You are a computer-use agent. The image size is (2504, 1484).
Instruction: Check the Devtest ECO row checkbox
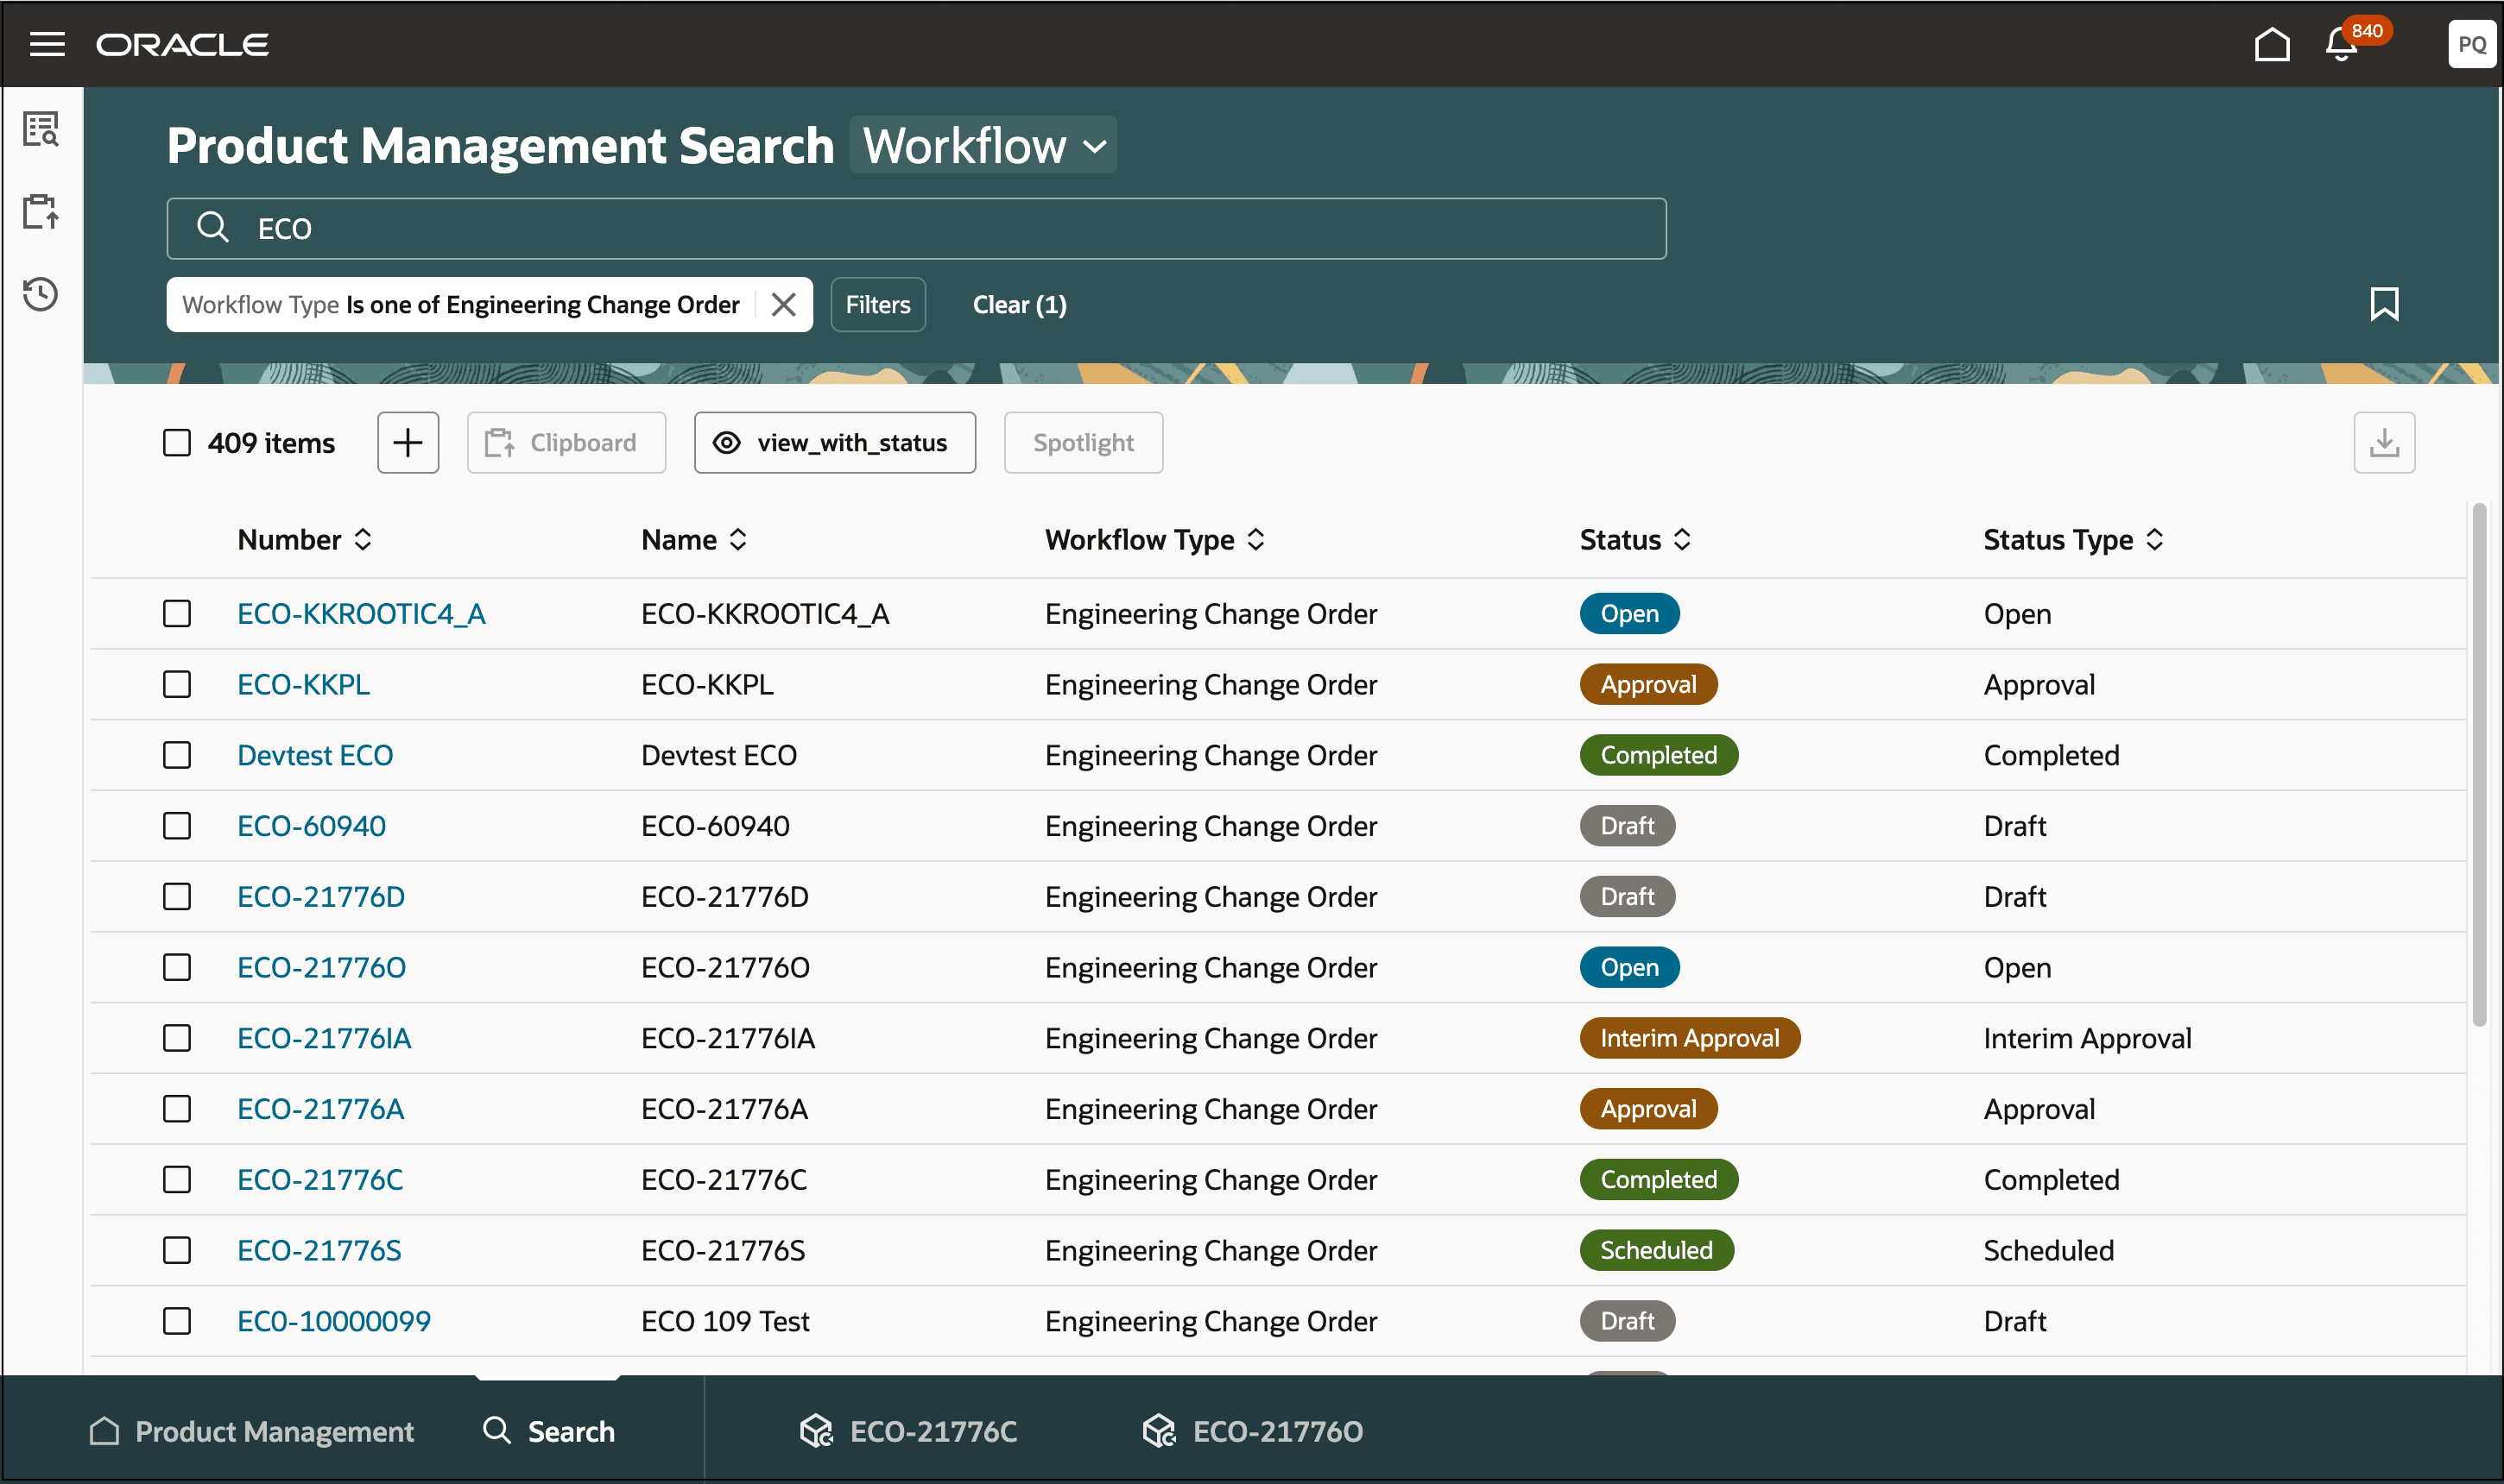click(x=177, y=755)
